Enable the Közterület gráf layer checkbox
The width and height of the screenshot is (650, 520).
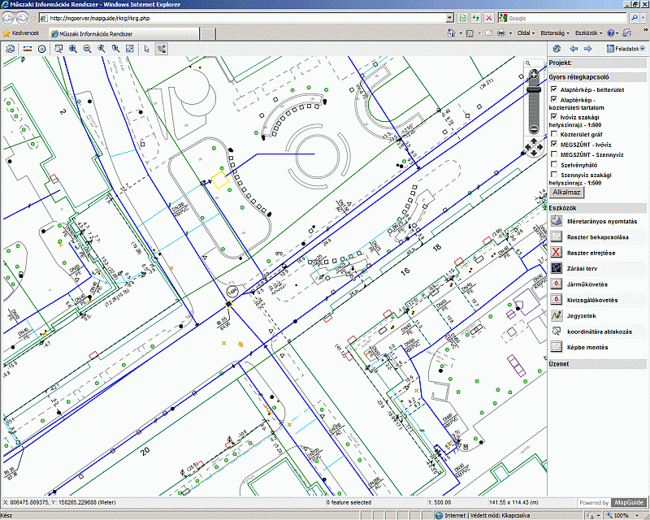(554, 134)
